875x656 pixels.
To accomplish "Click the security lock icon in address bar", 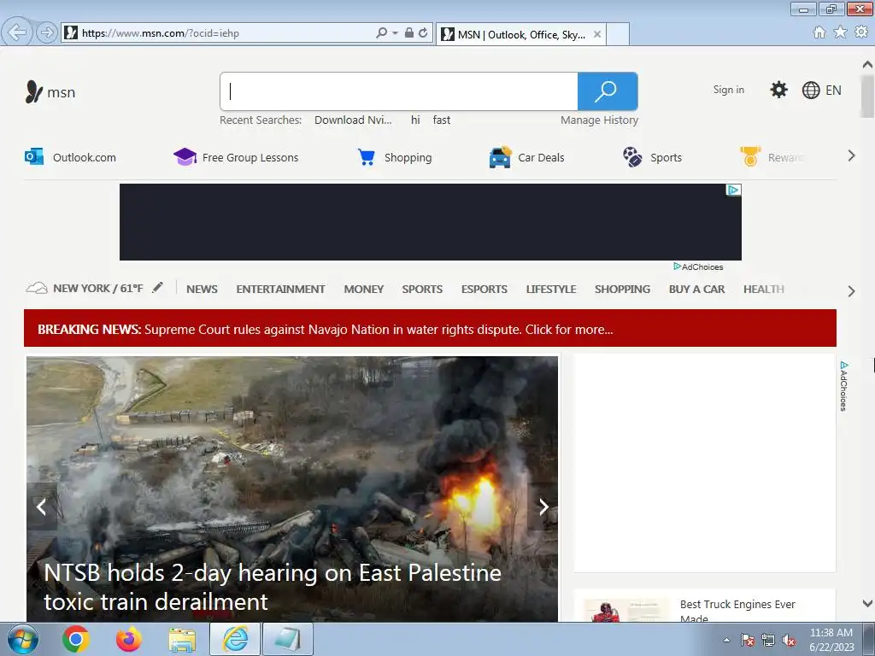I will (409, 33).
